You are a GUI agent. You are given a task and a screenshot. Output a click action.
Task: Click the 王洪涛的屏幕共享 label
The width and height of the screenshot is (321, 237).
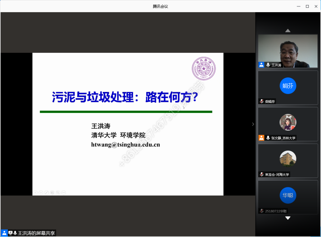(36, 233)
